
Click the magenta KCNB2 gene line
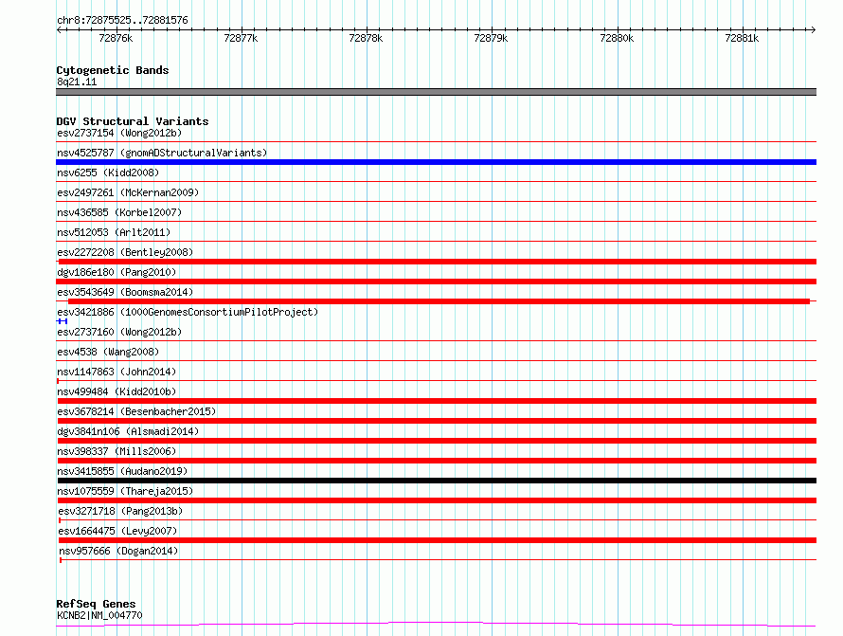[x=436, y=625]
